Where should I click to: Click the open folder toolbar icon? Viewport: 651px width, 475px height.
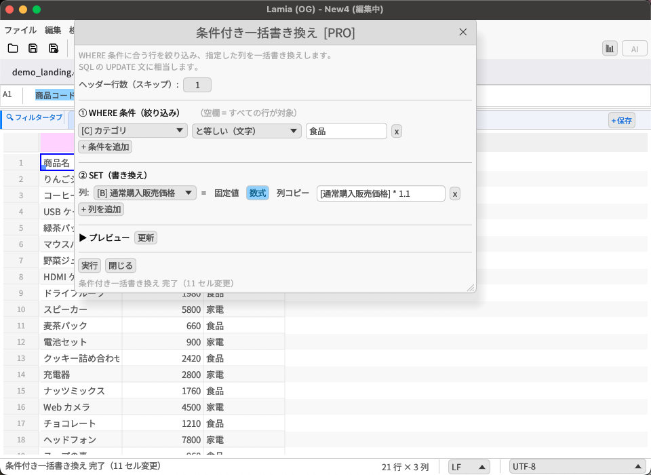13,48
